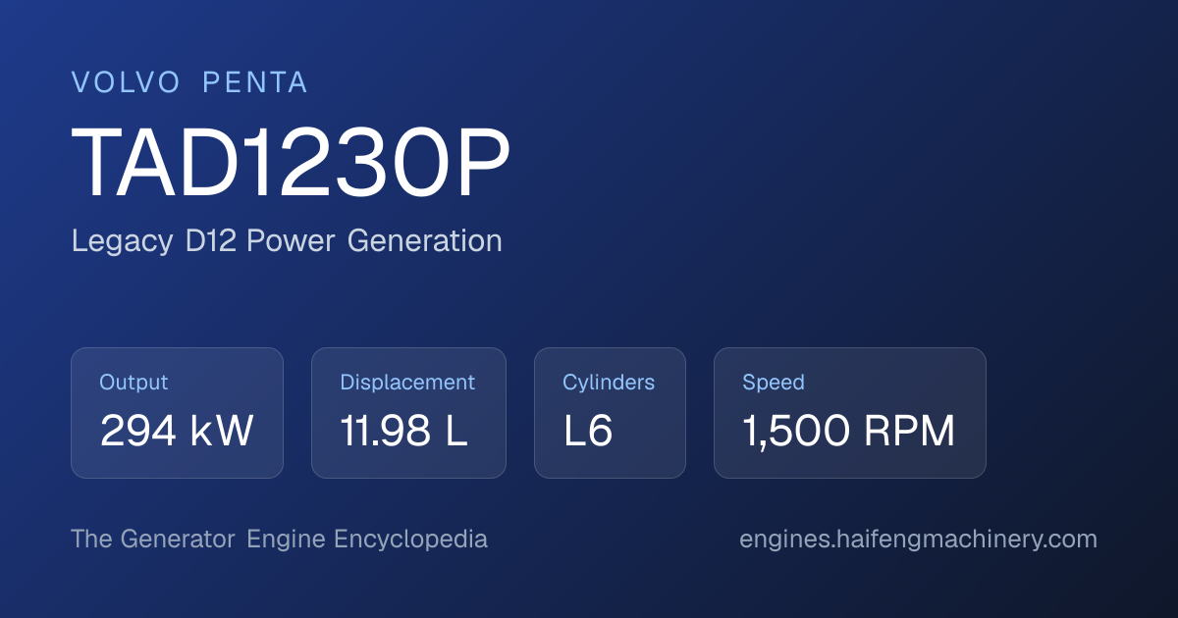Click The Generator Engine Encyclopedia footer text
Viewport: 1178px width, 618px height.
[279, 540]
